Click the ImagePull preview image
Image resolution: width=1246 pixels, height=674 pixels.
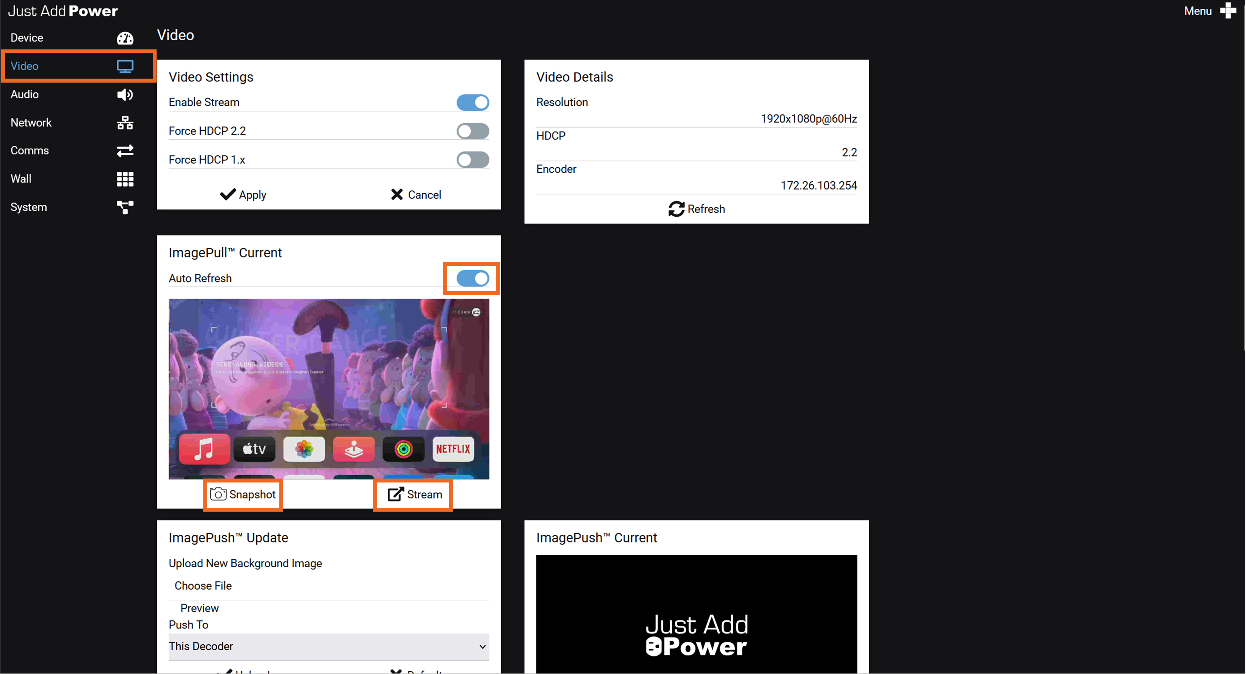pyautogui.click(x=329, y=389)
